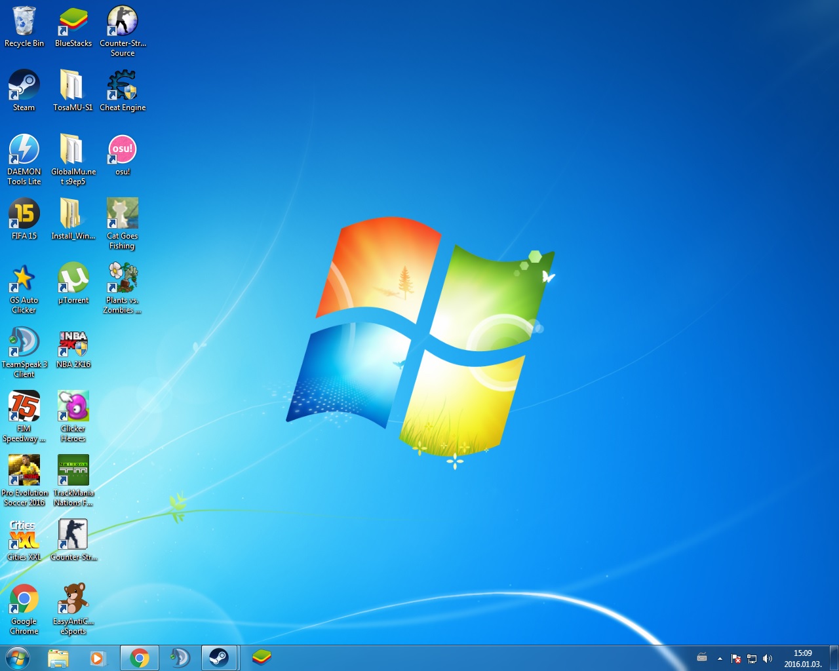
Task: Select the TosaMU-S1 folder
Action: [73, 91]
